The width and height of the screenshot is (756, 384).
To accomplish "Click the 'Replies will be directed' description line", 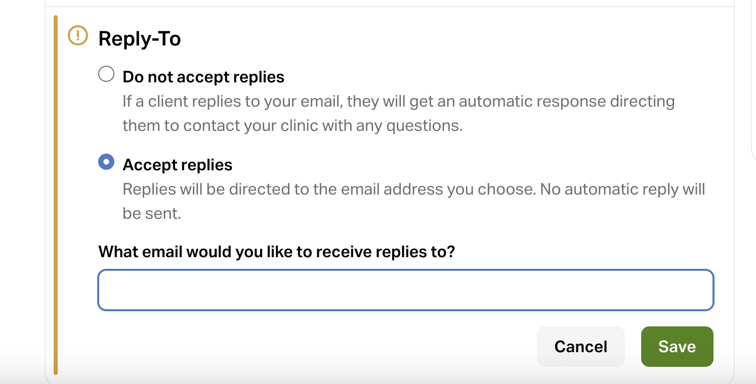I will coord(413,189).
